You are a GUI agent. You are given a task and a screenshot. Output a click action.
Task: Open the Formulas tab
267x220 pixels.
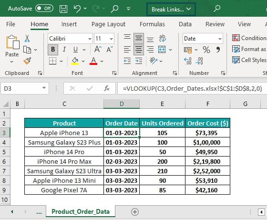coord(152,24)
